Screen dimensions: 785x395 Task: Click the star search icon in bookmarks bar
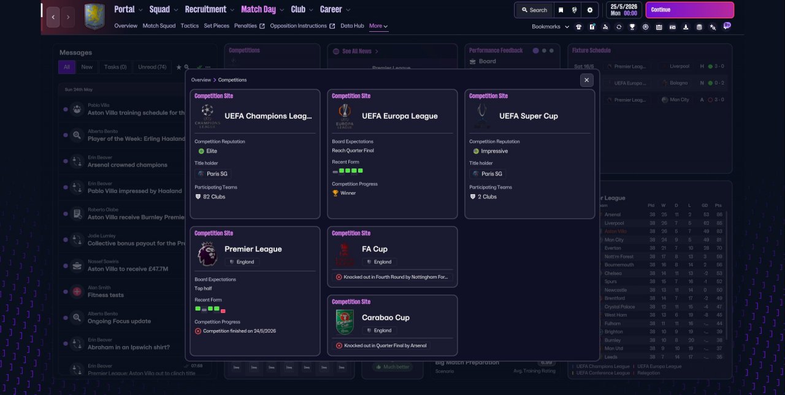[713, 27]
